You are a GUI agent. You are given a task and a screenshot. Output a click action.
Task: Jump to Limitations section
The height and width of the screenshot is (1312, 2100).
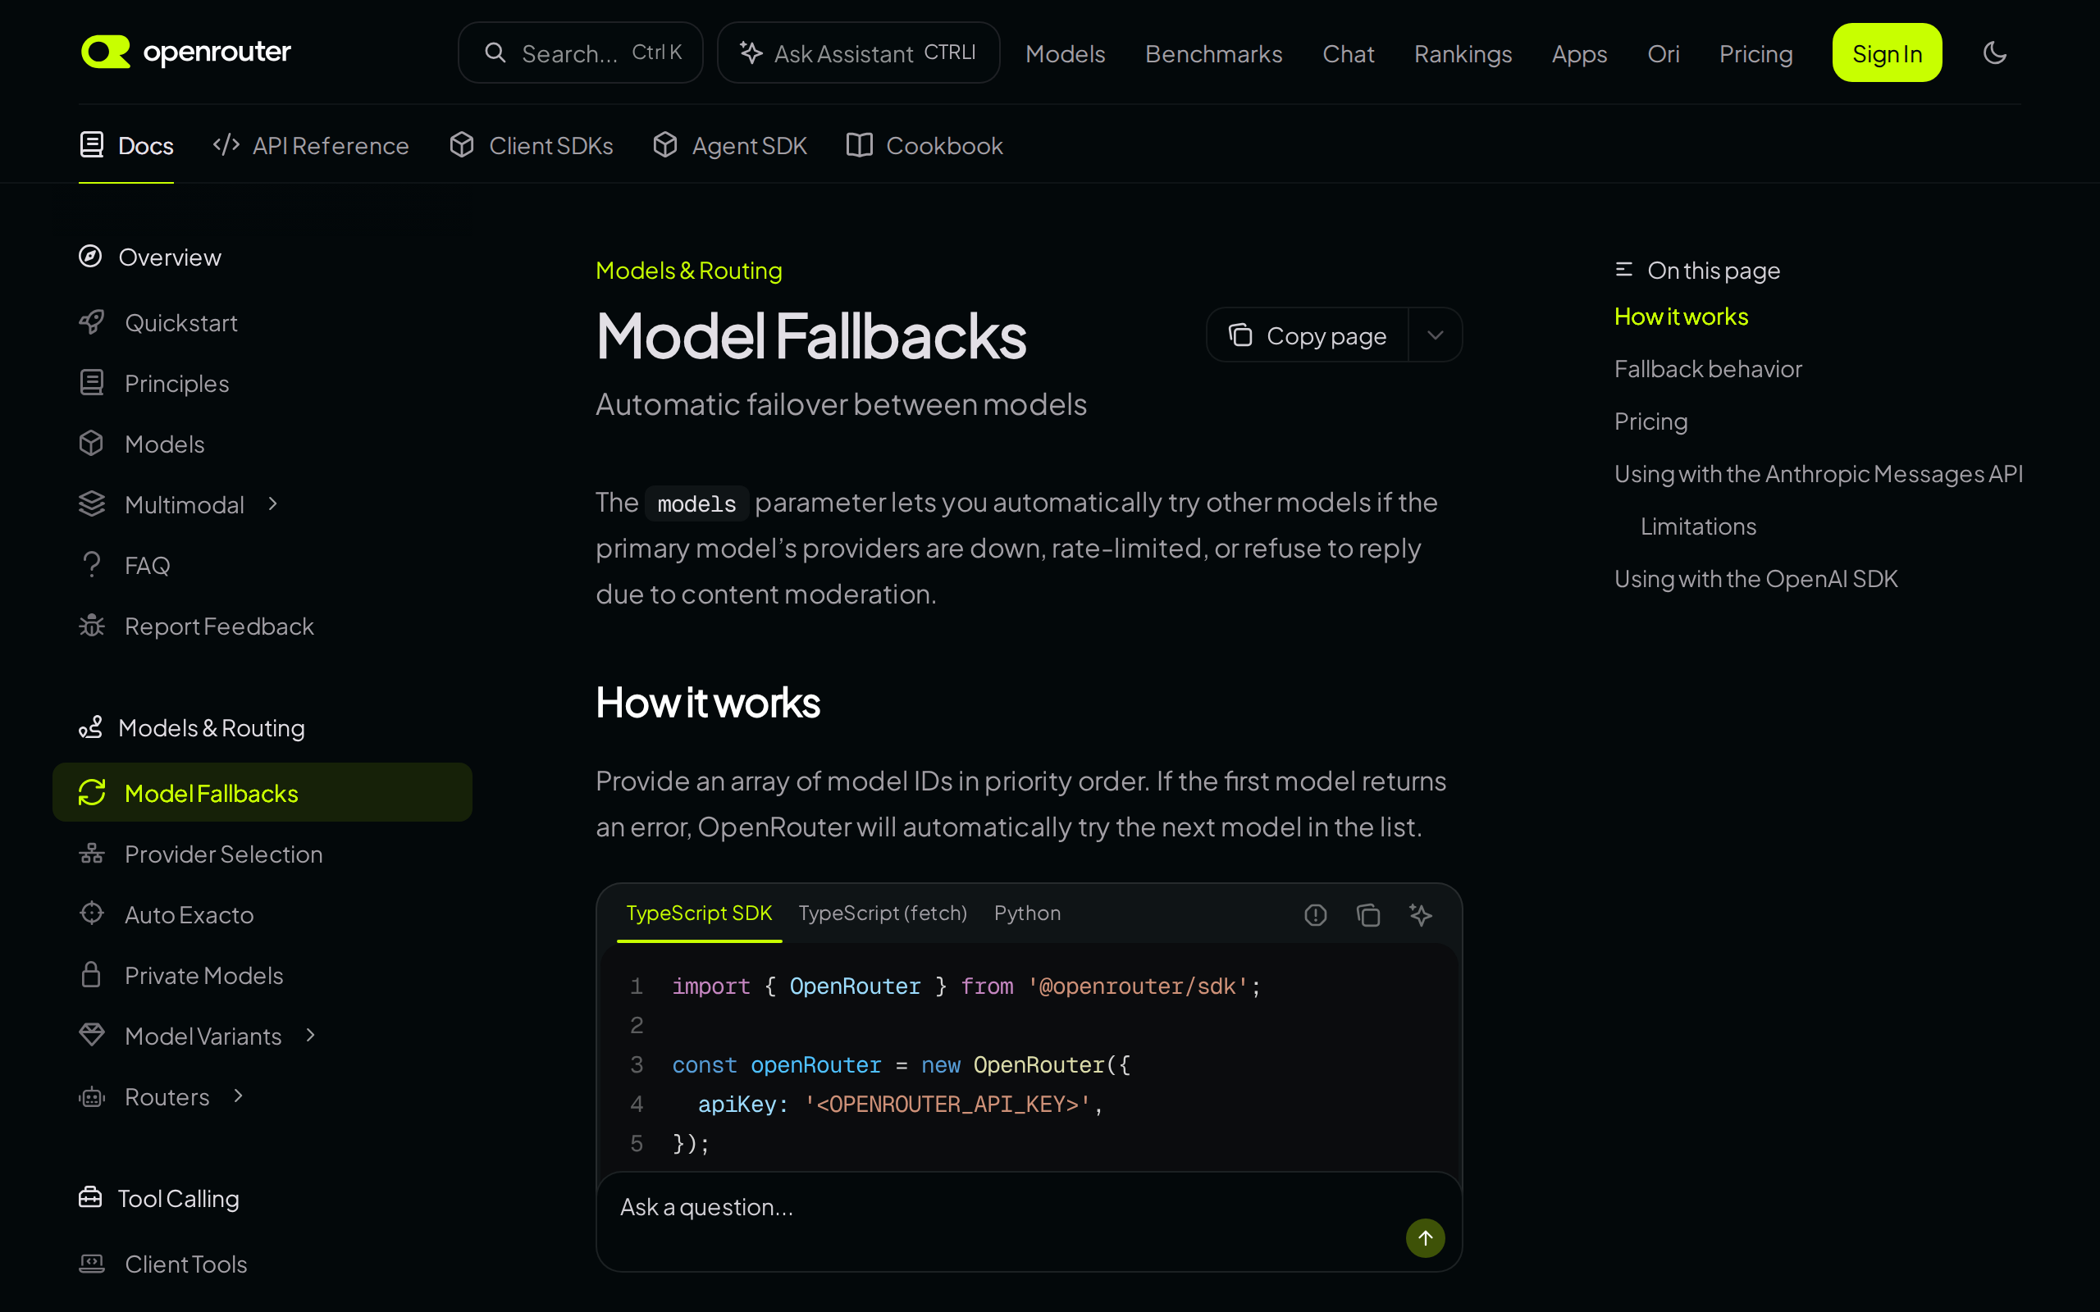coord(1698,526)
